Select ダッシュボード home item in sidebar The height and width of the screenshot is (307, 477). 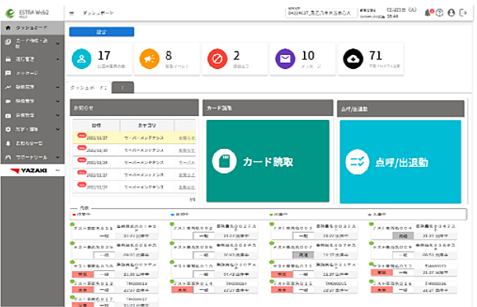coord(32,27)
